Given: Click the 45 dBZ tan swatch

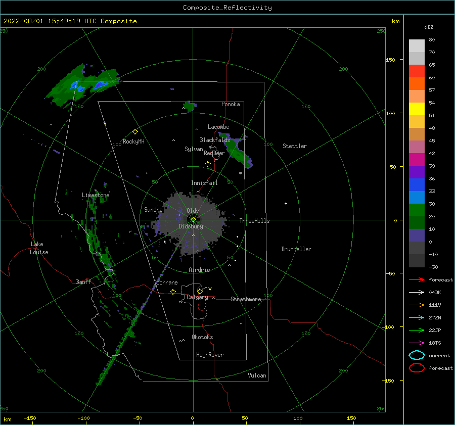Looking at the screenshot, I should [x=417, y=134].
